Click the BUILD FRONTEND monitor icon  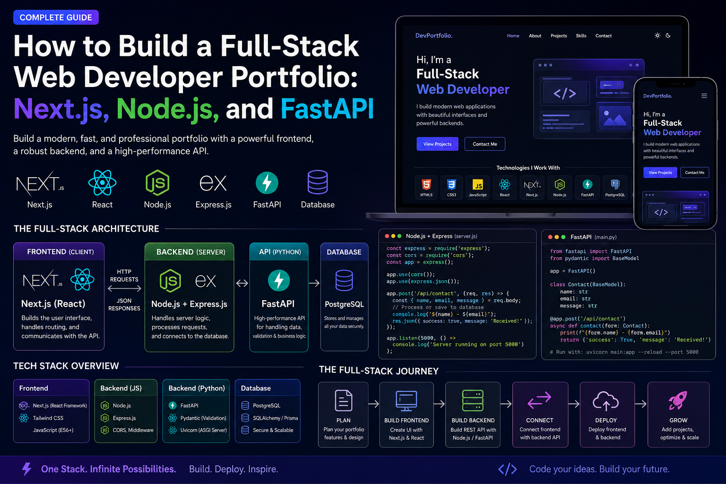click(406, 401)
